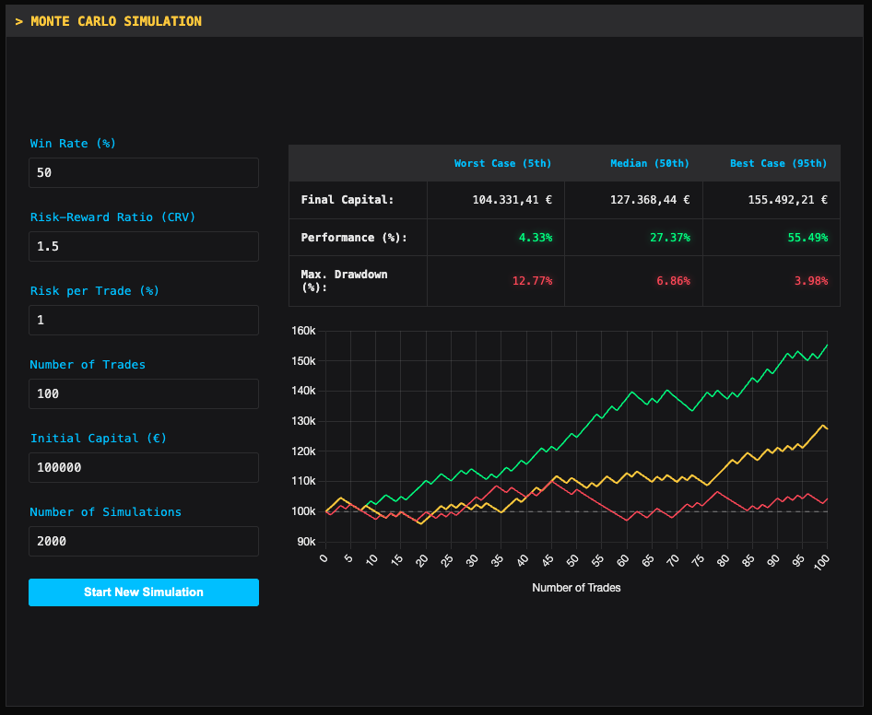Click the Worst Case (5th) column header
Viewport: 872px width, 715px height.
[x=502, y=163]
